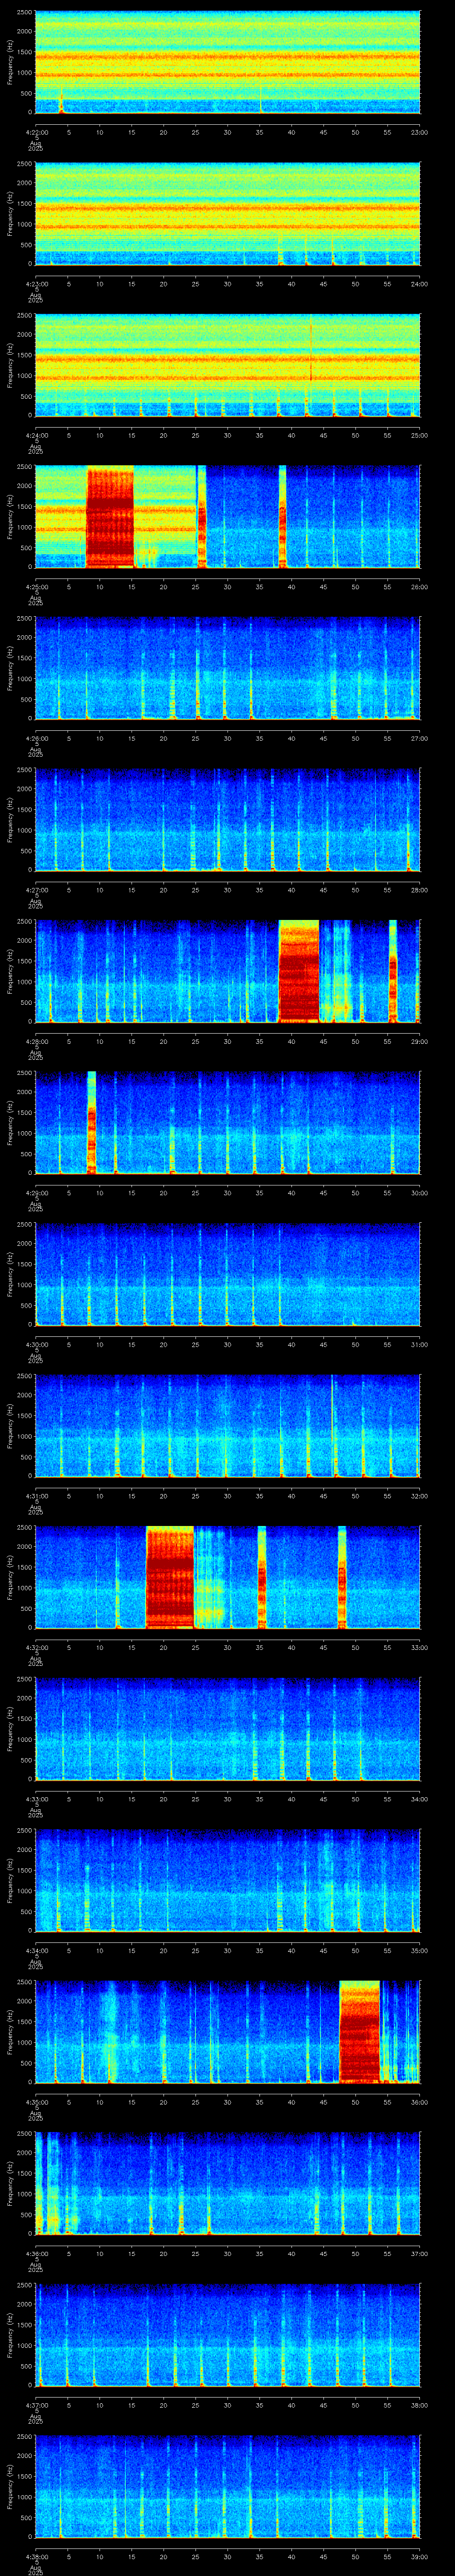Screen dimensions: 455x2576
Task: Pick the spectrogram panel starting at 4:37:00
Action: pos(228,2335)
